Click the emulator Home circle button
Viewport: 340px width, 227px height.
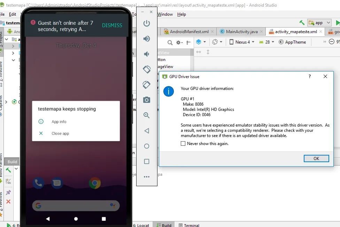(x=147, y=146)
